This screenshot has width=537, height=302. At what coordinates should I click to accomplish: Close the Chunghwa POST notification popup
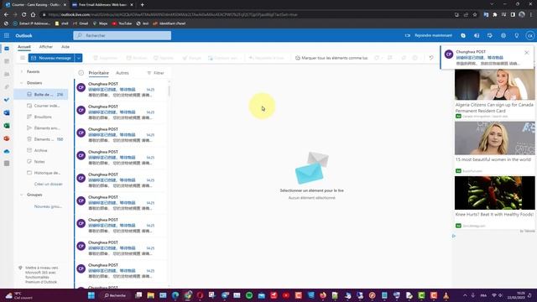(527, 52)
